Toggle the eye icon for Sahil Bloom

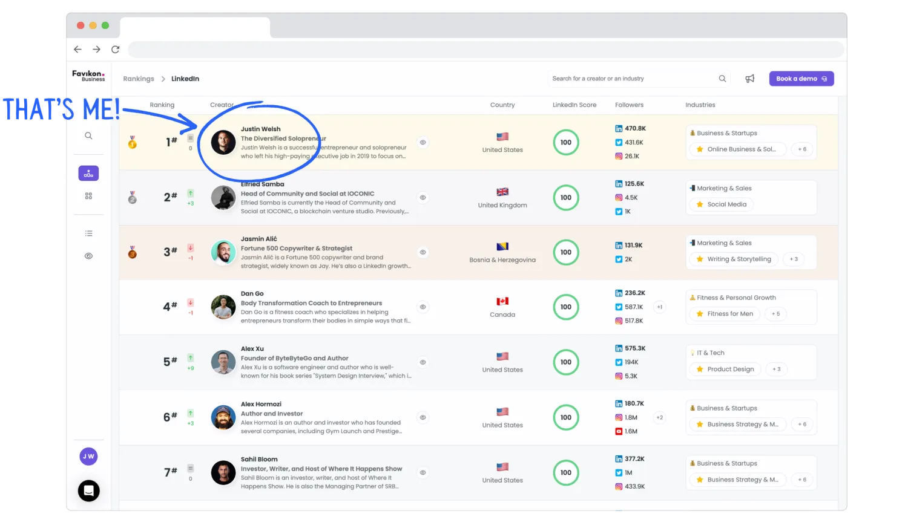[x=423, y=473]
